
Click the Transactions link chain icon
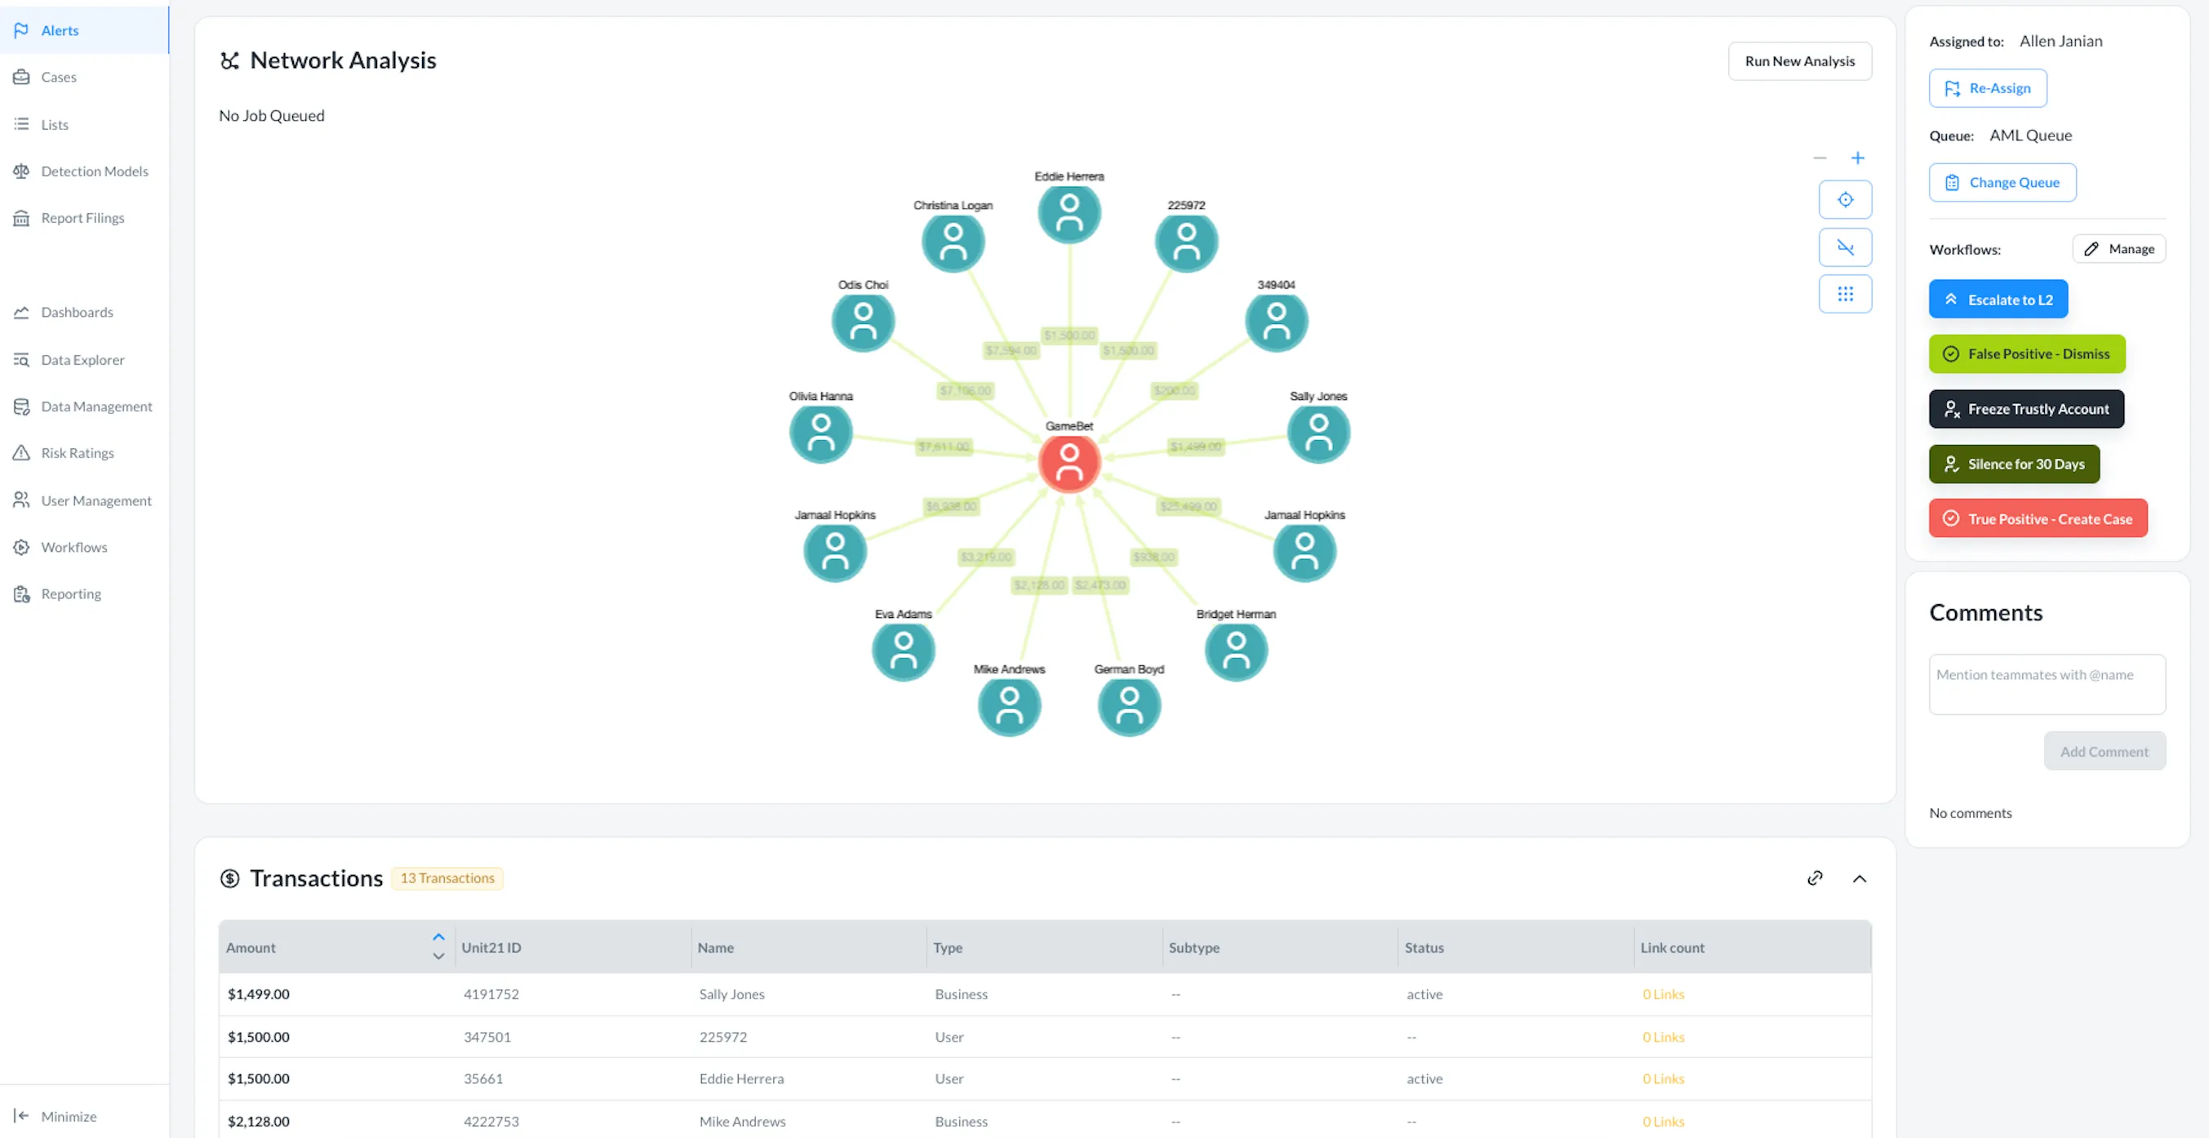tap(1815, 878)
